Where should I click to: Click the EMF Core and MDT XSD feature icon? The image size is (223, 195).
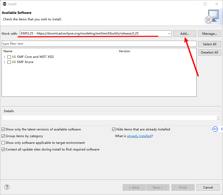14,57
